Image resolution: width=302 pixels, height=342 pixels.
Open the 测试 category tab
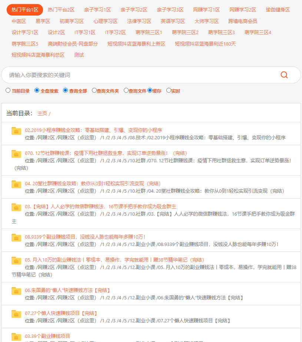coord(79,55)
